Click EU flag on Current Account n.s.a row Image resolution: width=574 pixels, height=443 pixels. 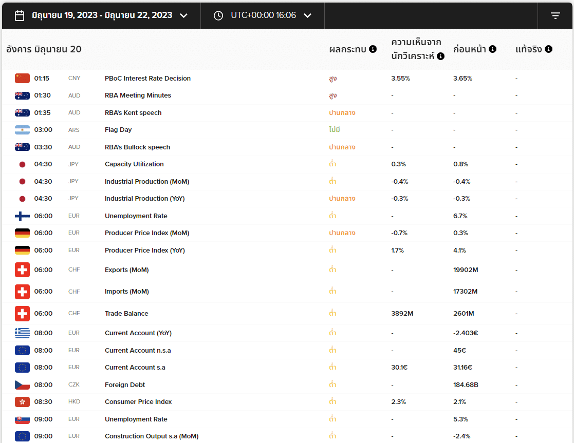(22, 351)
